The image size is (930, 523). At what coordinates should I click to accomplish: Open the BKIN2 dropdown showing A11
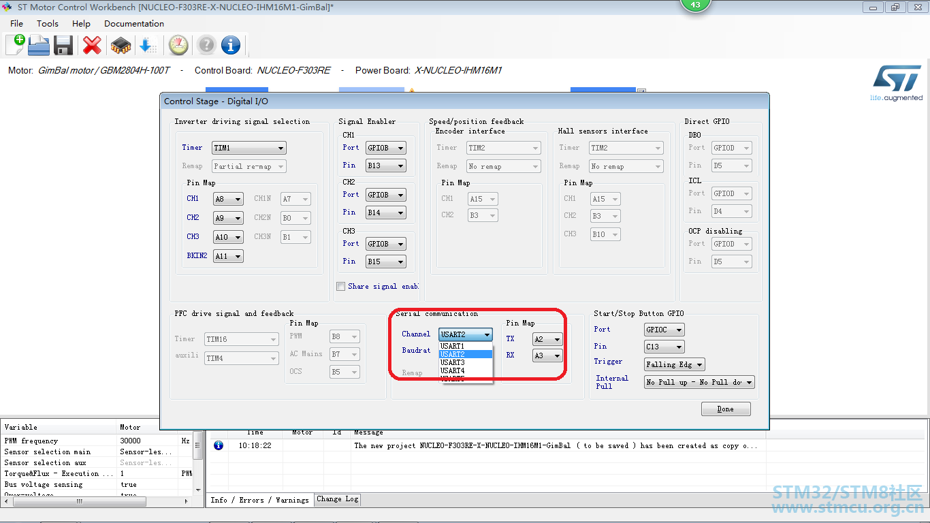[x=228, y=256]
